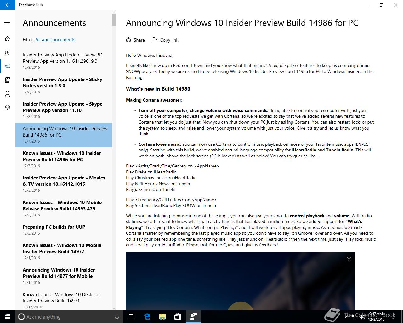
Task: Open File Explorer from taskbar
Action: tap(162, 317)
